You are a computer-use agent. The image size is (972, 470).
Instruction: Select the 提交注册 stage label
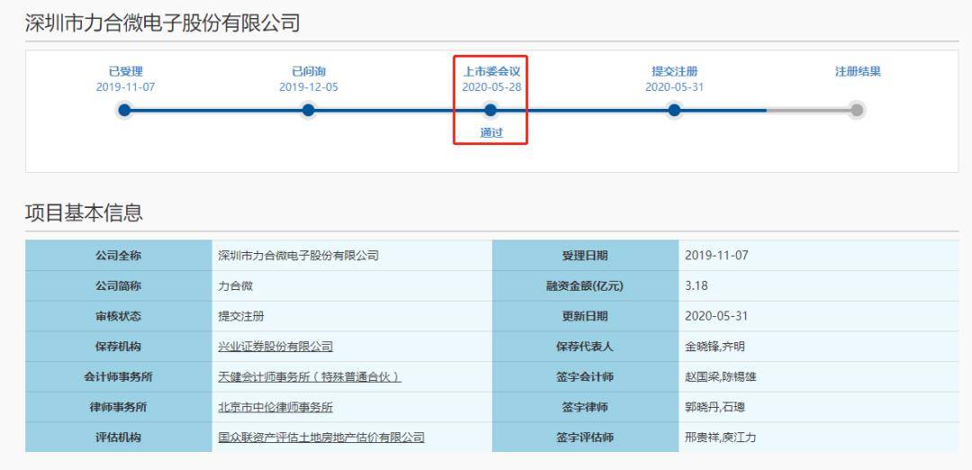(674, 71)
